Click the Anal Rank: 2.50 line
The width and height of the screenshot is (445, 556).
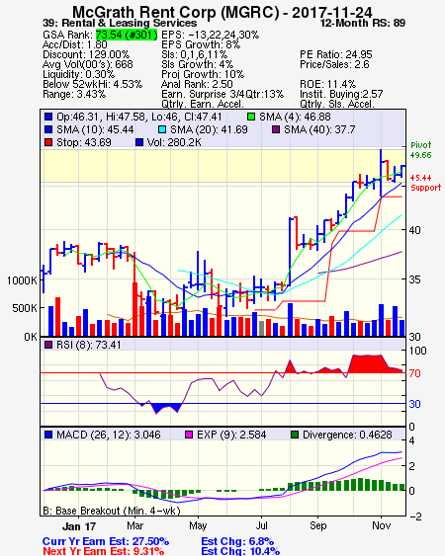coord(197,84)
